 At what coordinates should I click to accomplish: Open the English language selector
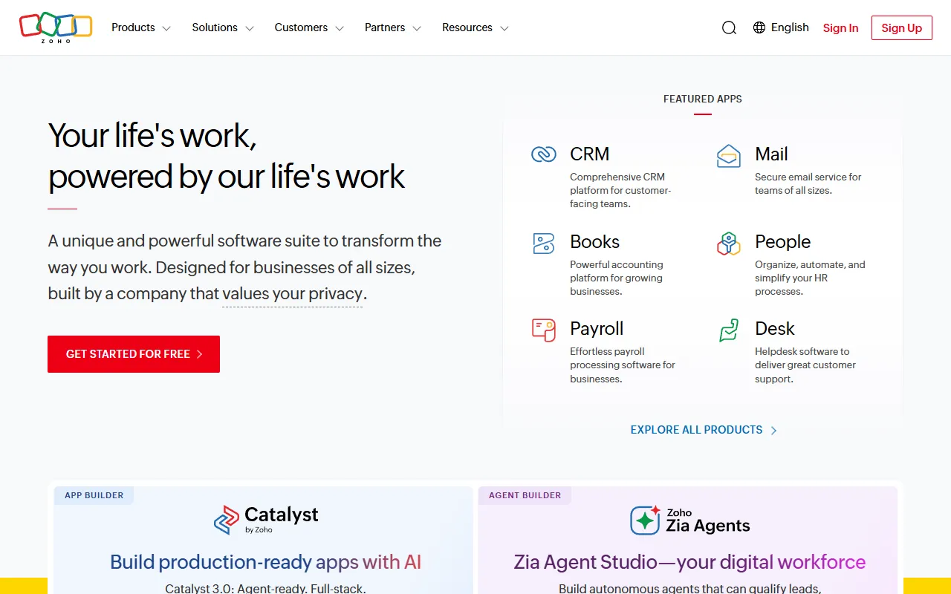click(781, 27)
